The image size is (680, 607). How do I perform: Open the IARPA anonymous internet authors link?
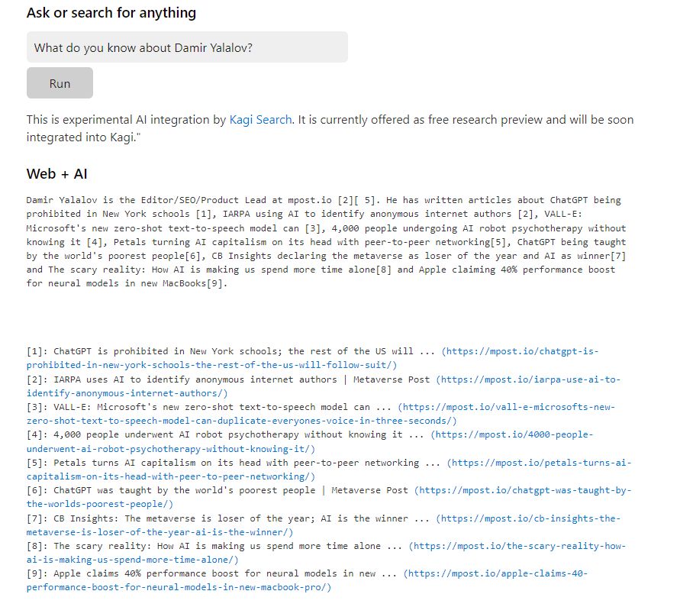(323, 386)
